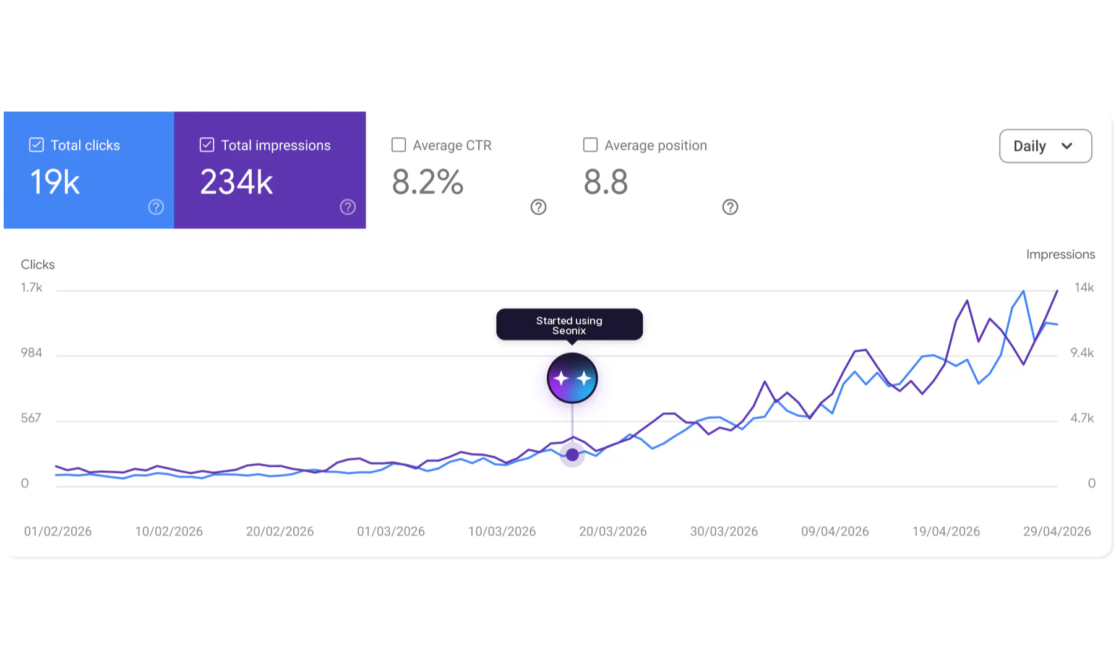
Task: Select the purple data point below Seonix marker
Action: coord(572,455)
